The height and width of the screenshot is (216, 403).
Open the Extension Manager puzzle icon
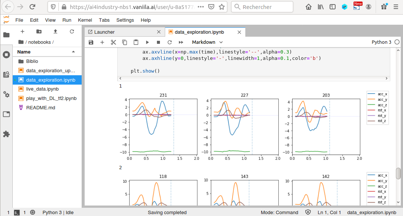[6, 134]
